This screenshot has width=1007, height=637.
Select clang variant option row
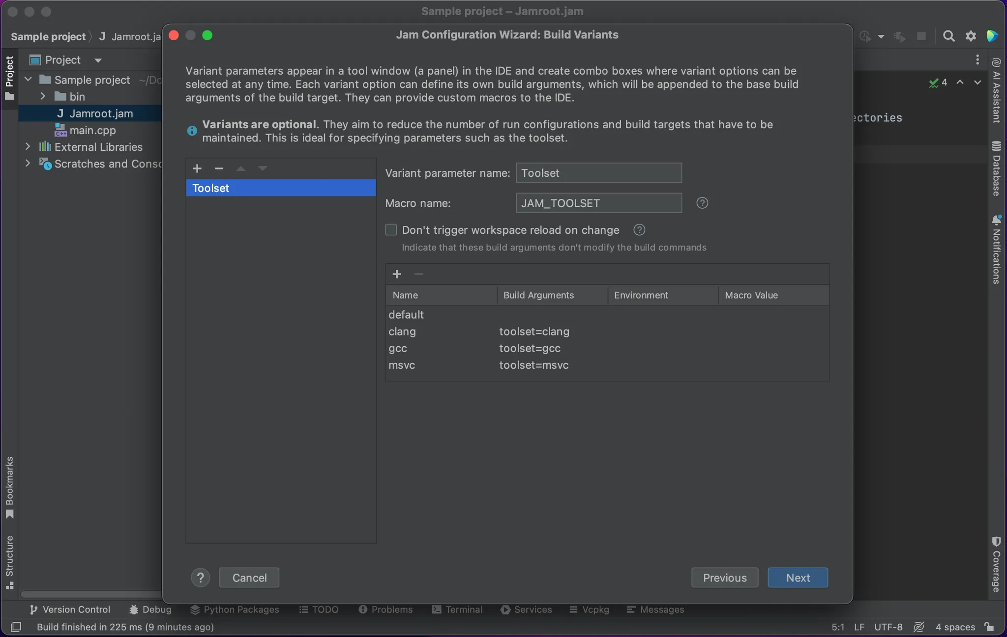tap(607, 331)
